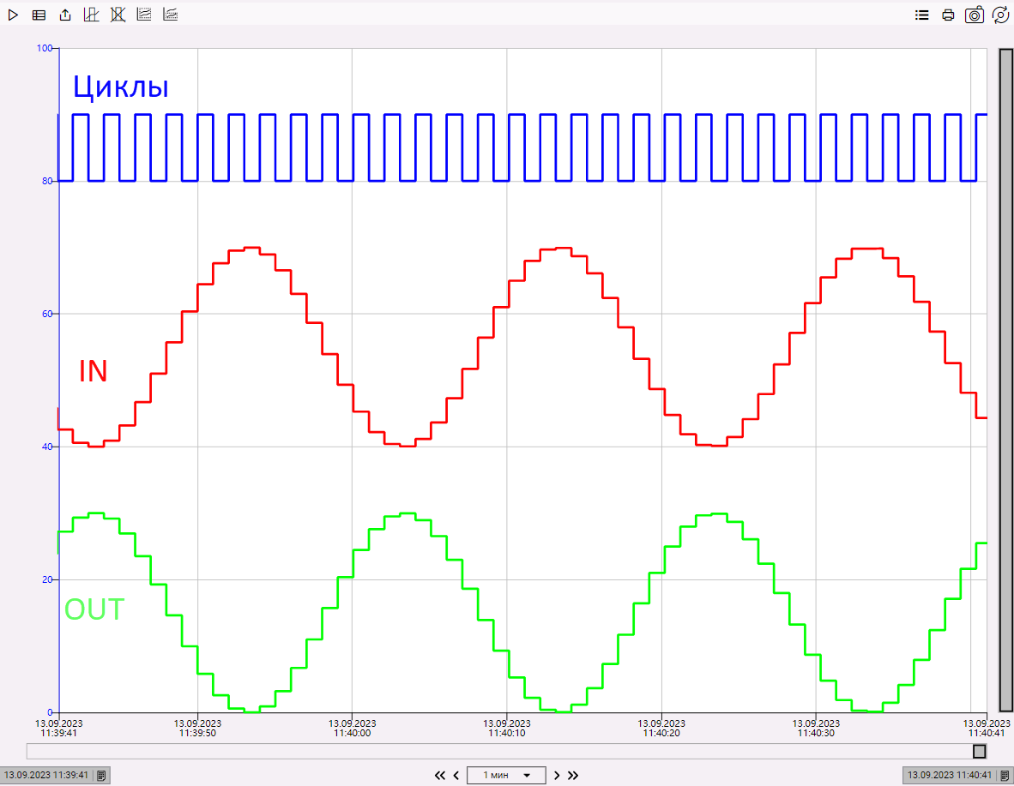Step forward with the single right arrow
This screenshot has height=786, width=1014.
[557, 775]
